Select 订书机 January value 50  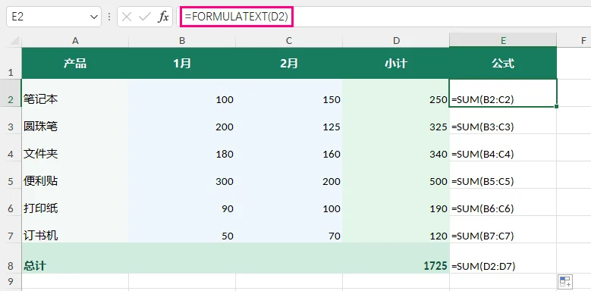pyautogui.click(x=182, y=230)
